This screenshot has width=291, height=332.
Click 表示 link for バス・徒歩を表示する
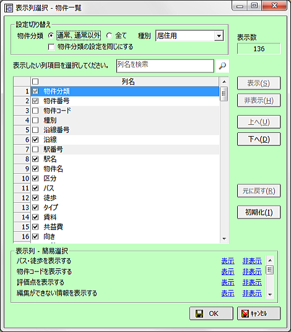228,261
